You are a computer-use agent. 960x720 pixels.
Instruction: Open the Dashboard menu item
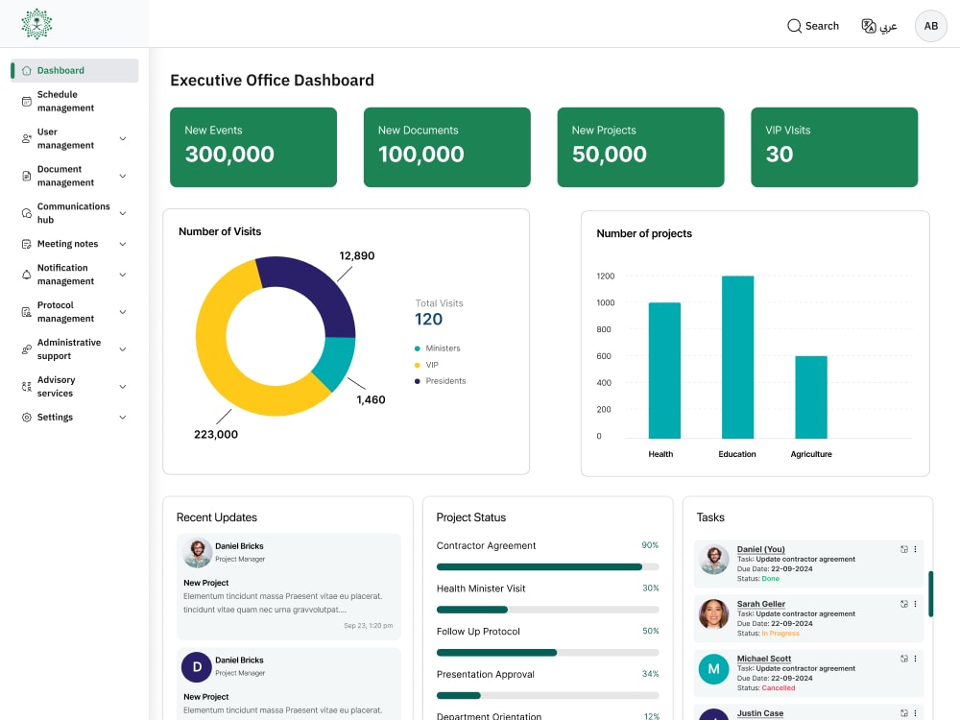coord(75,71)
